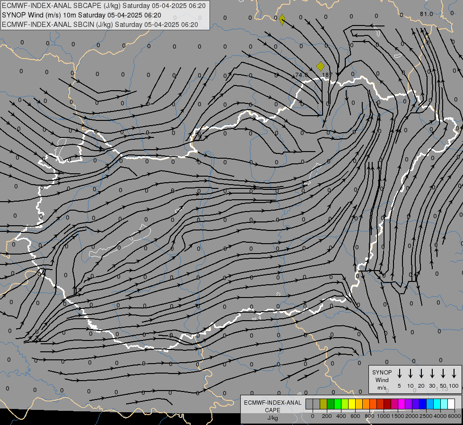Click the 81.0 value near the top right
This screenshot has height=425, width=463.
tap(427, 14)
